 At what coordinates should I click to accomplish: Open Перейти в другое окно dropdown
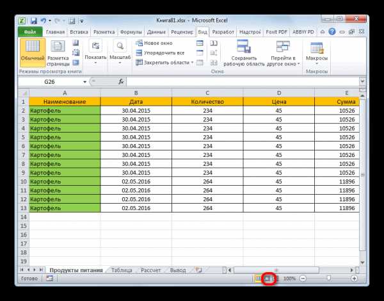tap(283, 53)
